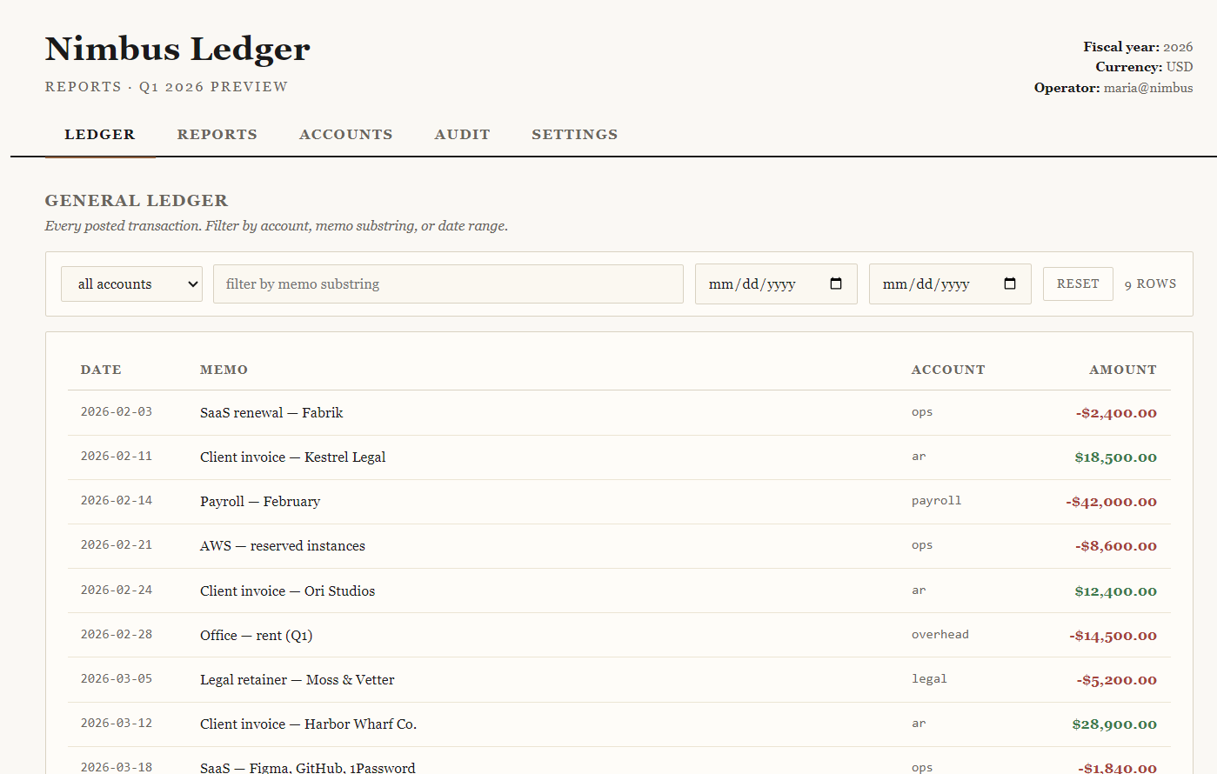Select the Office — rent (Q1) memo
1217x774 pixels.
(256, 635)
